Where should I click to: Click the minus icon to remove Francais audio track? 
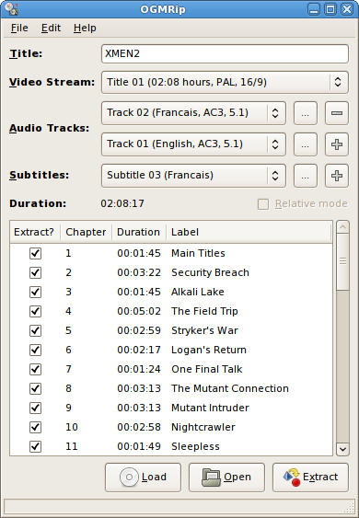[337, 113]
